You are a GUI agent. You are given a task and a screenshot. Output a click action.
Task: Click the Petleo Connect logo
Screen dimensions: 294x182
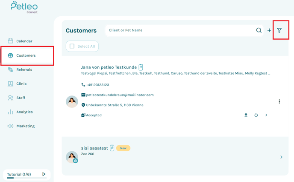tap(24, 7)
